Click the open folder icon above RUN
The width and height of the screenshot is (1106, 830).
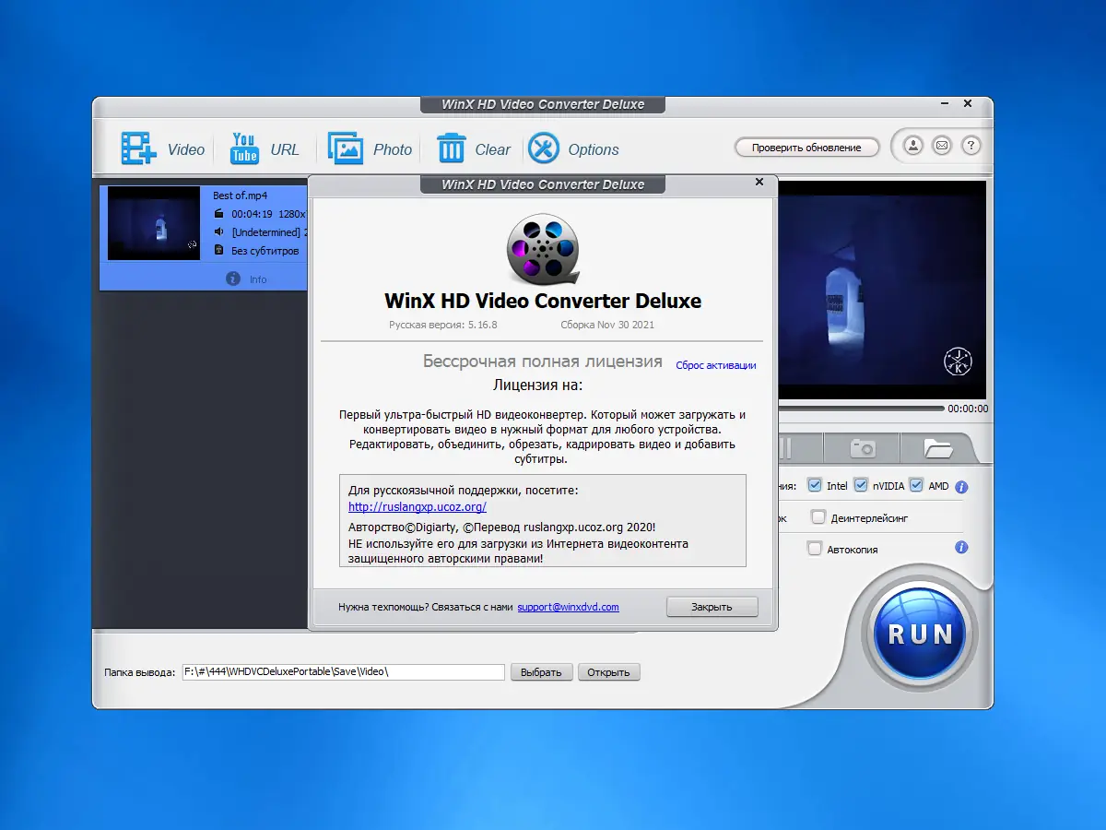pos(938,446)
